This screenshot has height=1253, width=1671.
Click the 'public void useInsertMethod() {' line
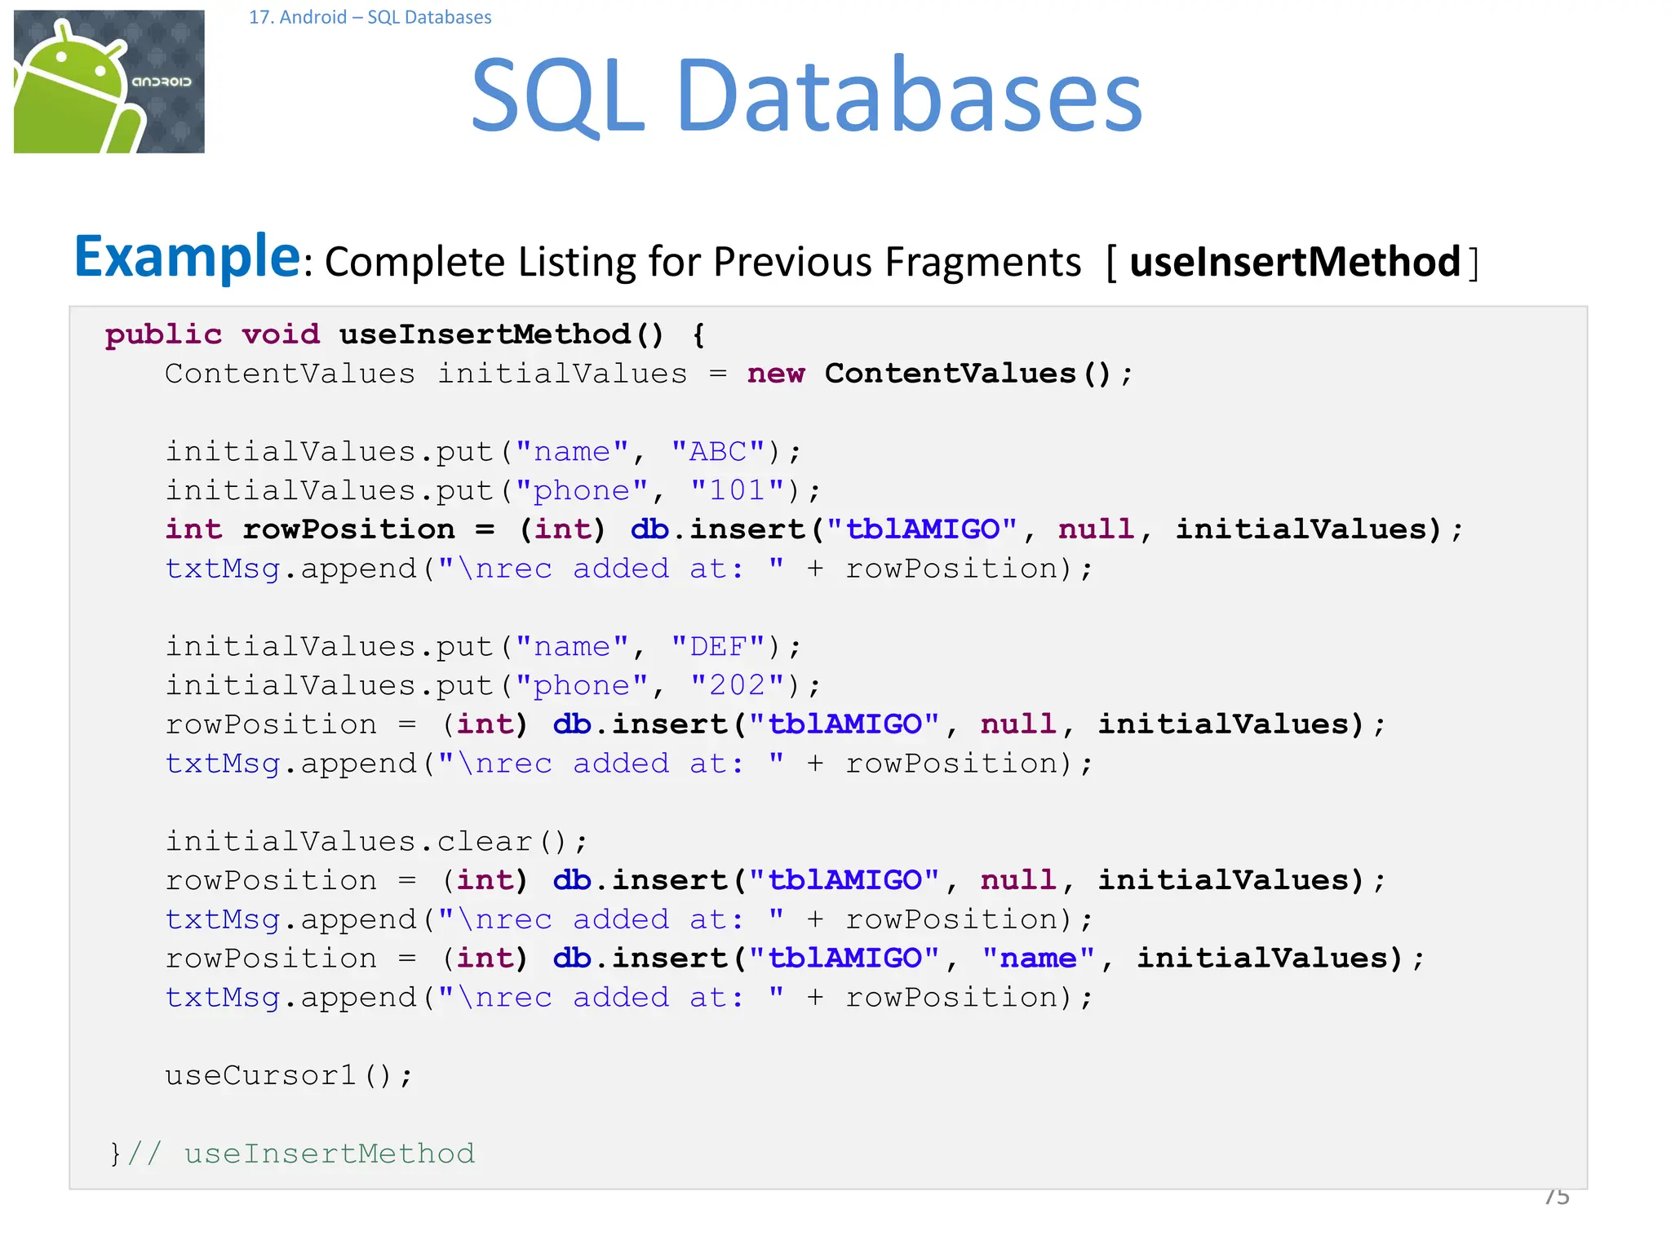[406, 334]
